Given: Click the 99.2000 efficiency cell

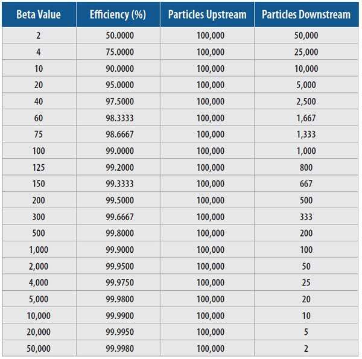Looking at the screenshot, I should coord(118,167).
